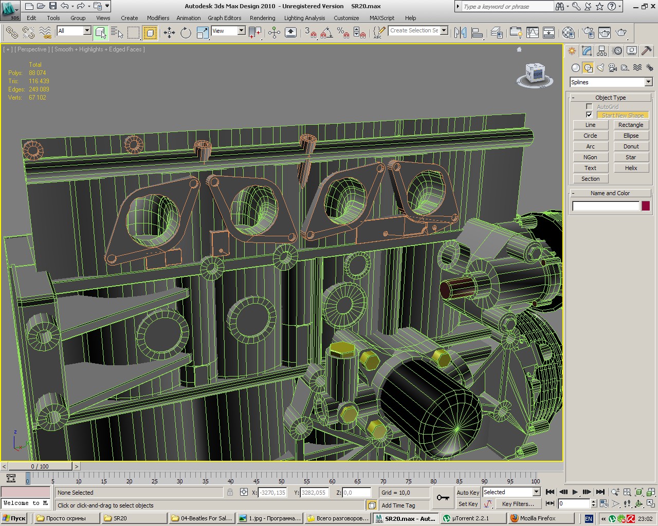Open the Mirror tool

[460, 33]
